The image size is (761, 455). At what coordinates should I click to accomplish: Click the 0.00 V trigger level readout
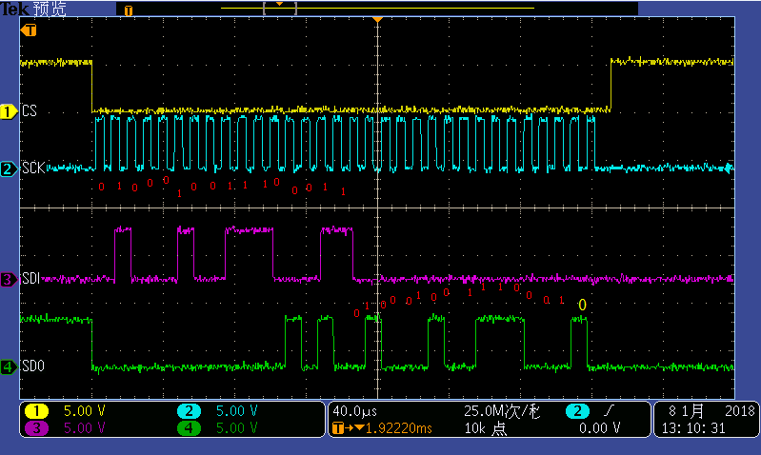pos(599,428)
